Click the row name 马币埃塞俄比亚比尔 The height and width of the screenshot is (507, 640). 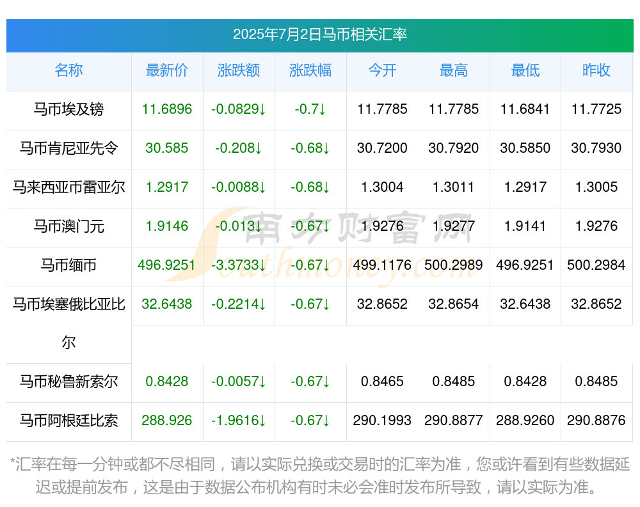coord(68,324)
